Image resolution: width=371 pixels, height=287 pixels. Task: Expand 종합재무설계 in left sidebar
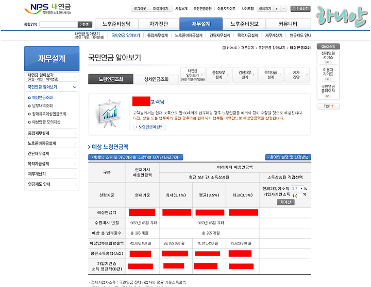coord(52,133)
